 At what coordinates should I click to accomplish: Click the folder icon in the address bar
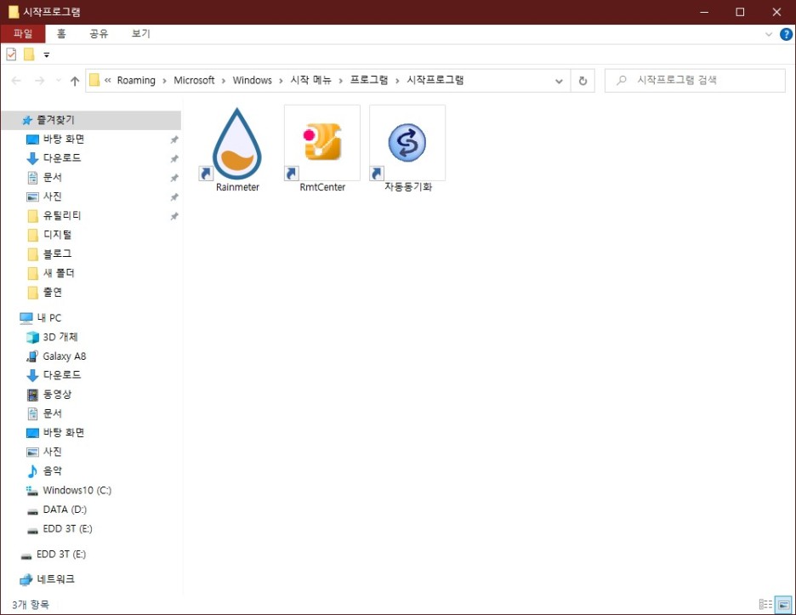click(94, 80)
